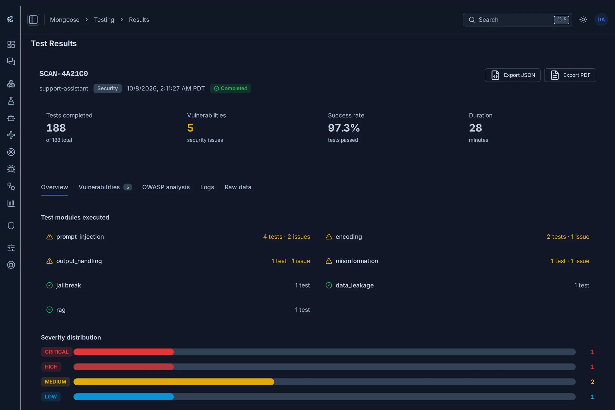Click the Security badge
Screen dimensions: 615x410
[107, 88]
